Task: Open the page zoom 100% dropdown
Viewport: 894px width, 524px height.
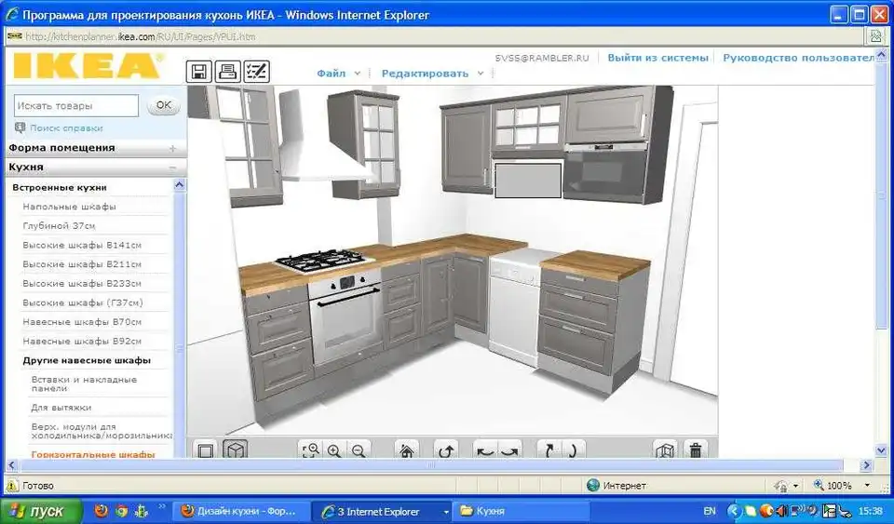Action: [867, 485]
